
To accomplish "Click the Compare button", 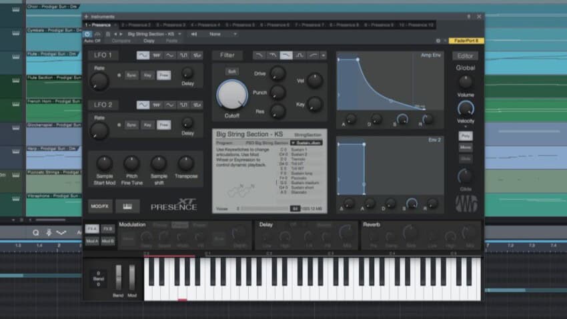I will tap(121, 41).
